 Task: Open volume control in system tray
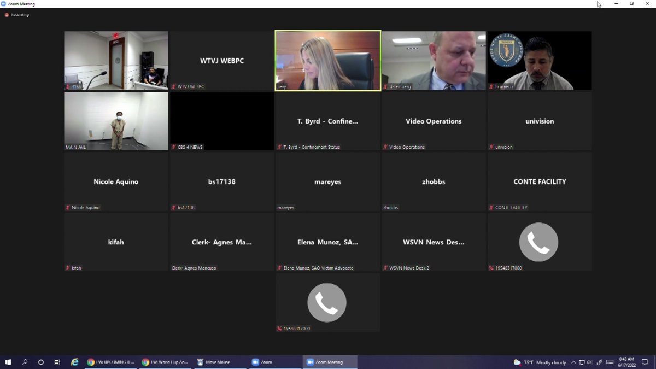590,362
